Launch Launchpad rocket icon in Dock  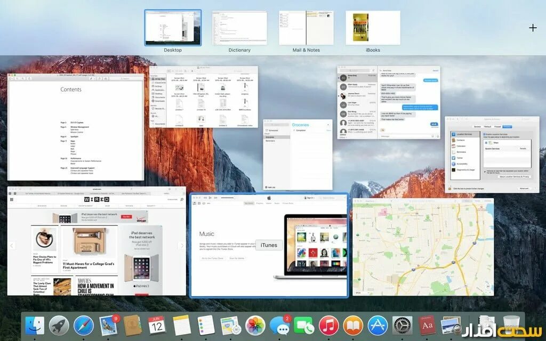[59, 326]
